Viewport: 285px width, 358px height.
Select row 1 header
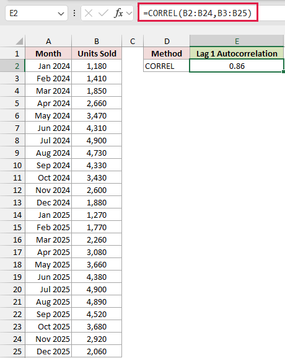[x=12, y=53]
